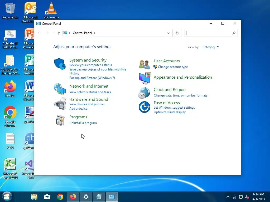The height and width of the screenshot is (202, 270).
Task: Click the network tray icon
Action: [240, 197]
